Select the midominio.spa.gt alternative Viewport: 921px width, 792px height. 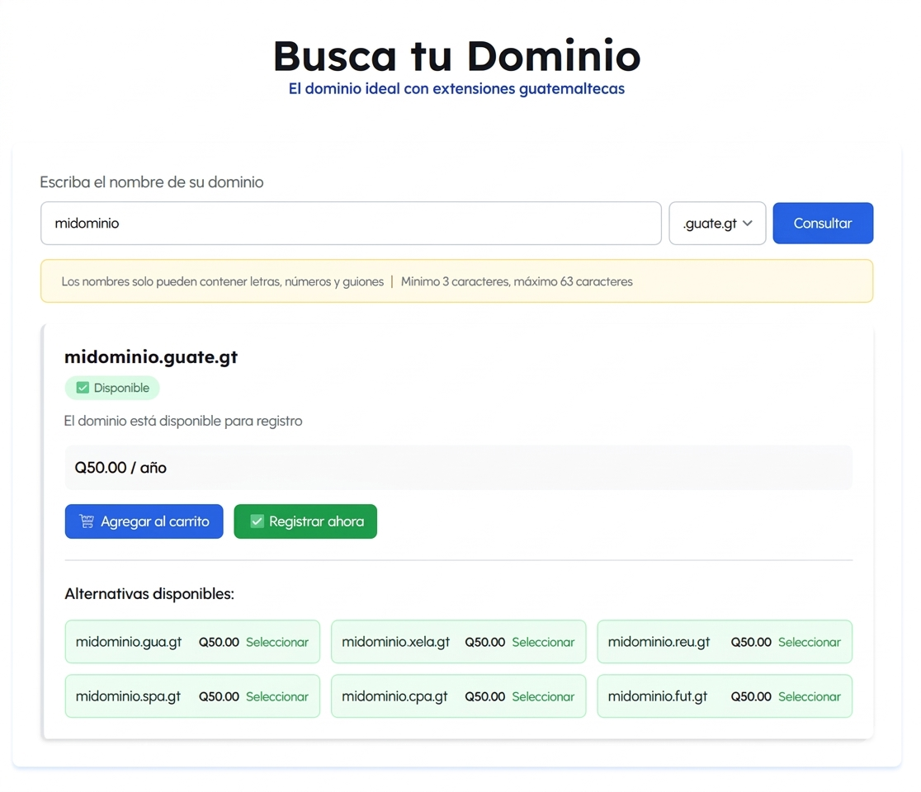coord(276,696)
